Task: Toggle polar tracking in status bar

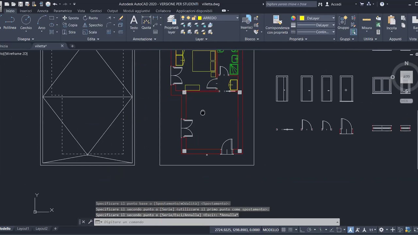Action: tap(309, 230)
